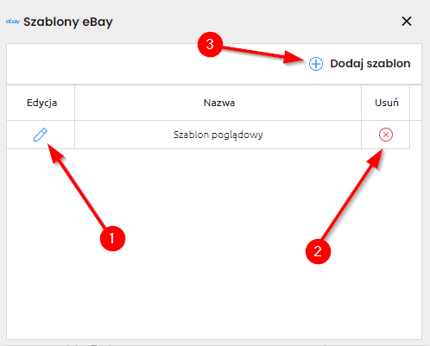The width and height of the screenshot is (430, 346).
Task: Select the Usuń column header
Action: [387, 103]
